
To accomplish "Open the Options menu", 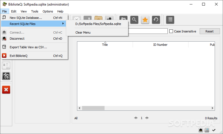I will (48, 11).
